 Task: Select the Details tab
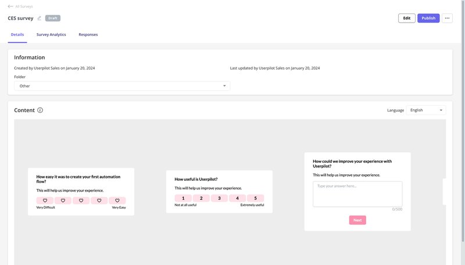click(17, 35)
